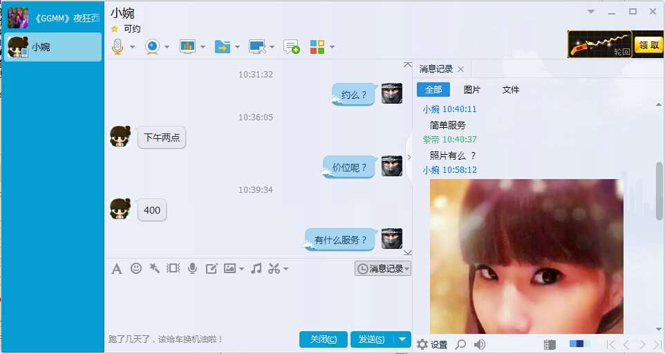Click the music note share icon
Viewport: 665px width, 354px height.
tap(256, 268)
